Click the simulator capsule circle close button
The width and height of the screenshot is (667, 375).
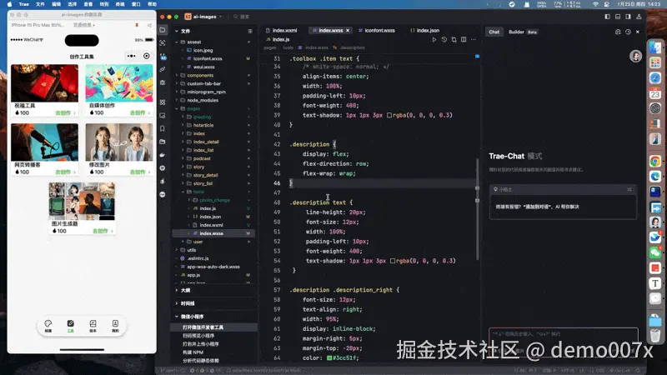tap(147, 56)
